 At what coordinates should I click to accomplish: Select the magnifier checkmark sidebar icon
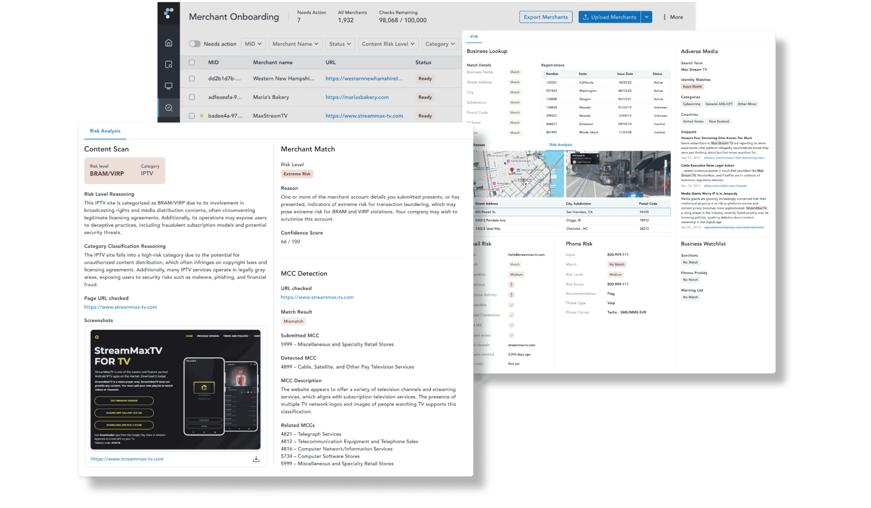coord(169,108)
